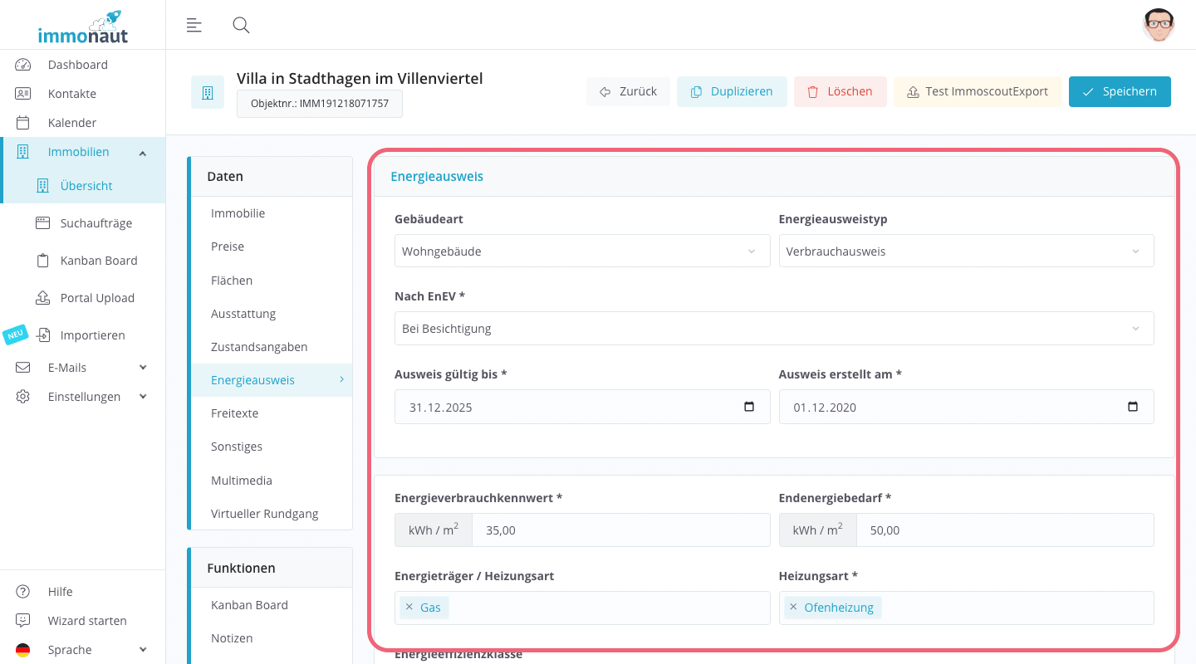Expand the Einstellungen submenu chevron
Viewport: 1196px width, 664px height.
click(x=143, y=397)
